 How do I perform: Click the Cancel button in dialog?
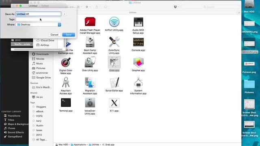[54, 34]
